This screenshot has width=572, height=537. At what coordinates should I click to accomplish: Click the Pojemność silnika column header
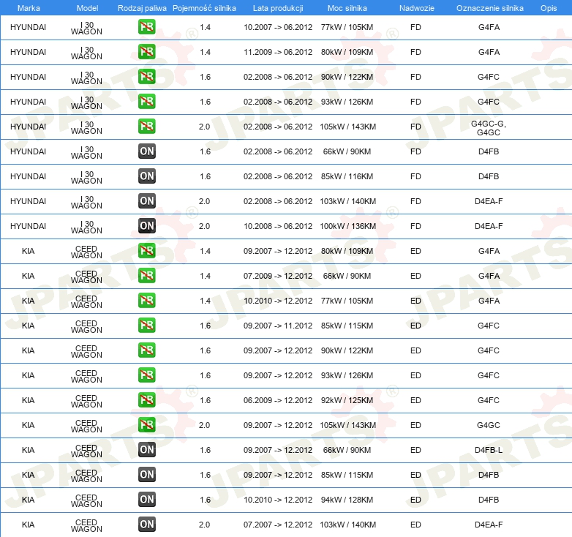pyautogui.click(x=204, y=8)
